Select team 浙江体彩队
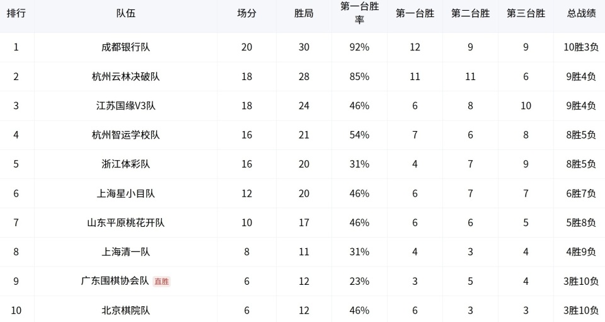Viewport: 605px width, 322px height. click(x=125, y=164)
